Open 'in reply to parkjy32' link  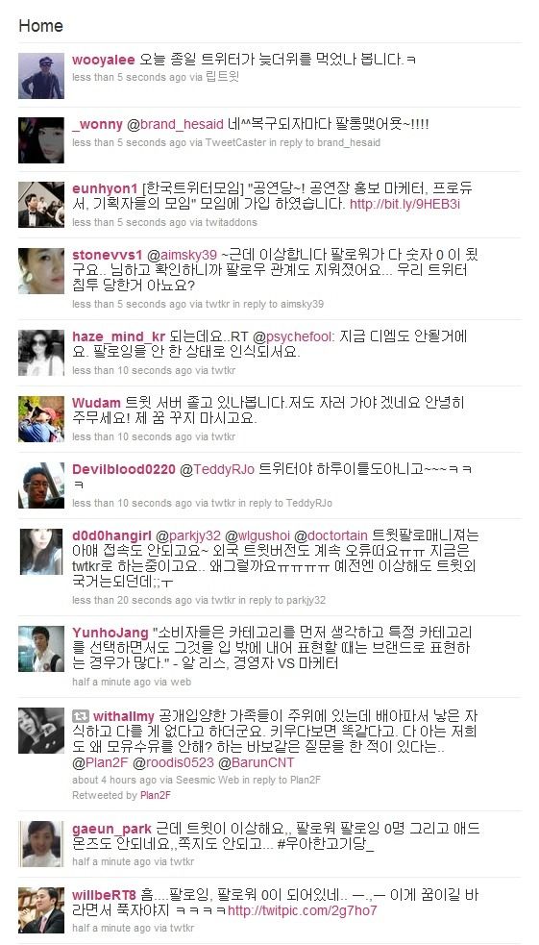coord(282,600)
